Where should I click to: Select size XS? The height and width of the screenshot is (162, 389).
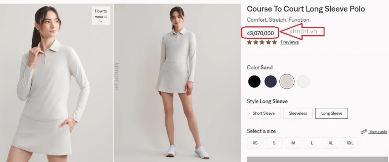(x=255, y=143)
